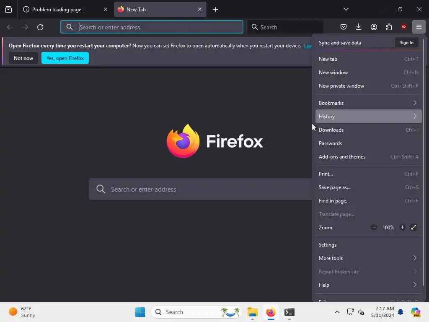Enter full screen with the arrows icon
The width and height of the screenshot is (429, 322).
[413, 227]
